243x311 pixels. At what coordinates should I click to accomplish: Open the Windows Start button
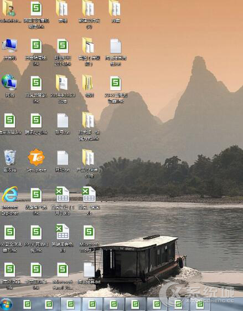pos(6,304)
